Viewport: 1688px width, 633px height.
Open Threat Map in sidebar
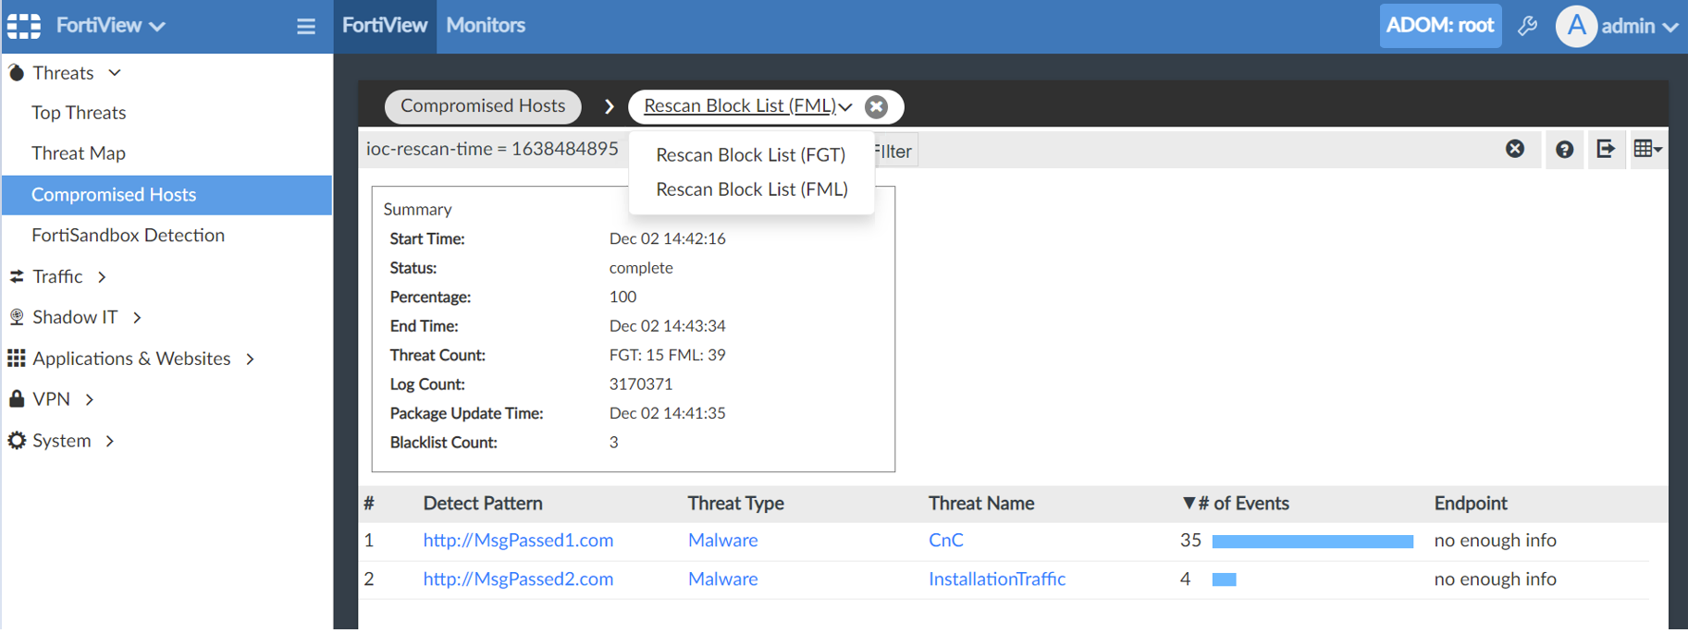pos(79,153)
